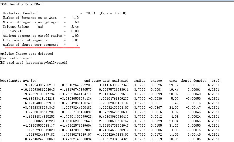Click the 'Number of Segments on an Atom' label

tap(30, 18)
